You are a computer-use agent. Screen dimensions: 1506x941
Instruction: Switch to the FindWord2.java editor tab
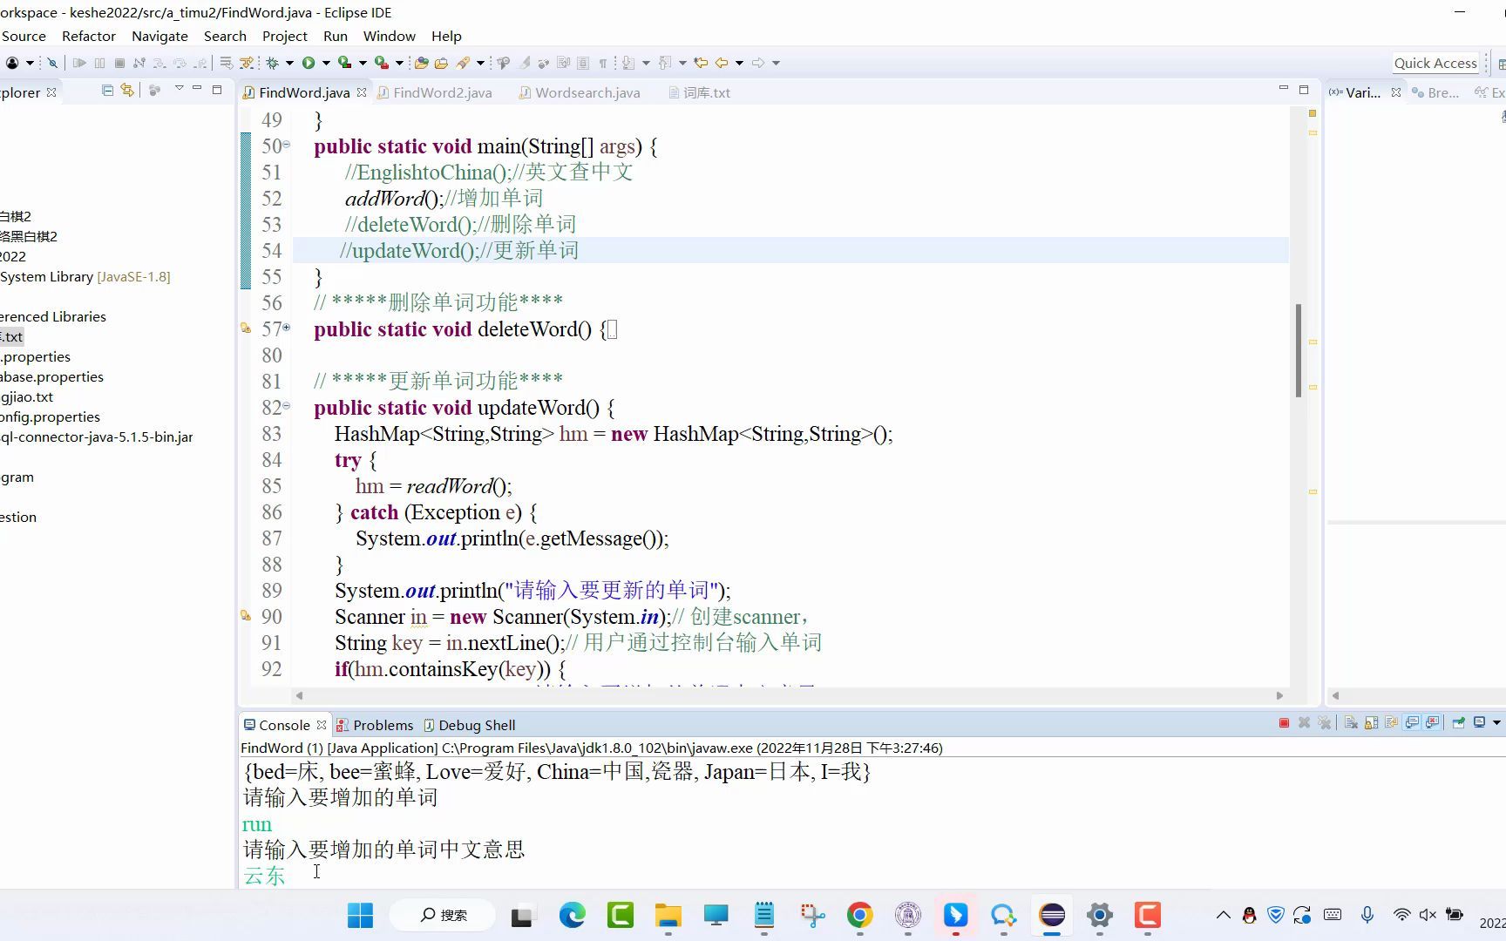tap(434, 92)
